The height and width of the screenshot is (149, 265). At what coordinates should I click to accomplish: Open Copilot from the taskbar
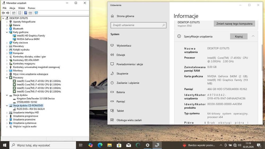[90, 145]
